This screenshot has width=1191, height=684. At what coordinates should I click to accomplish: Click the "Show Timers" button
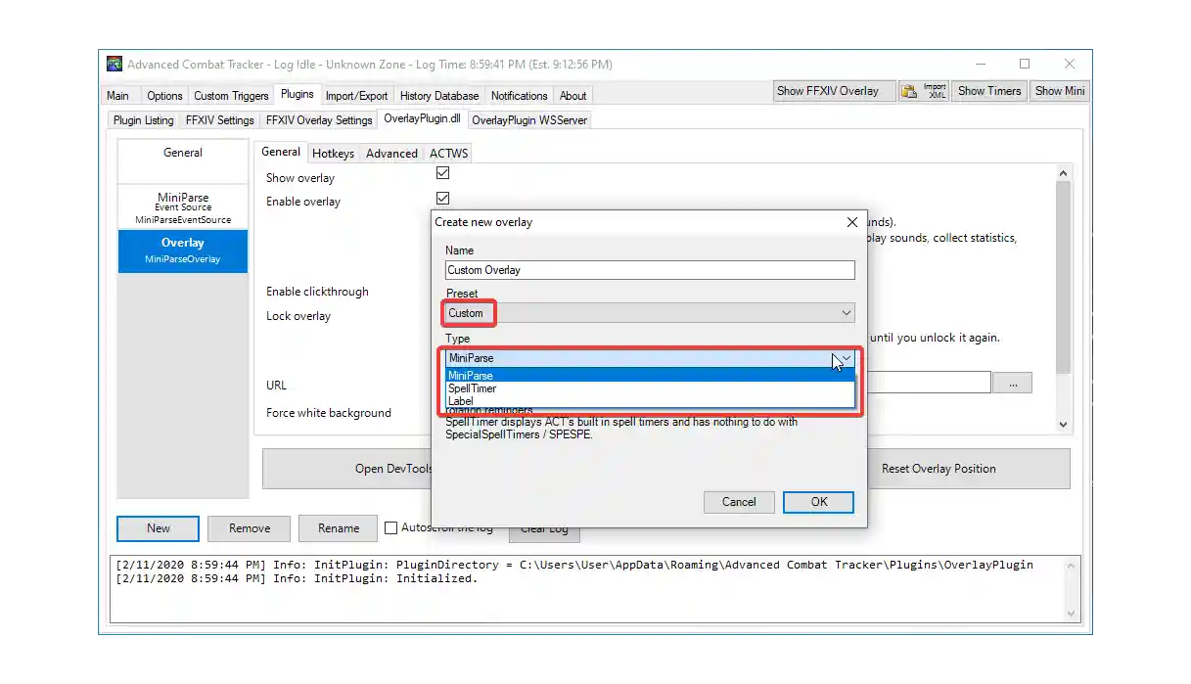click(x=988, y=90)
